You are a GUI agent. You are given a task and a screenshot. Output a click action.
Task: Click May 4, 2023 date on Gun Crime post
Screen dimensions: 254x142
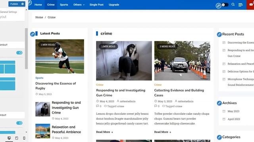pyautogui.click(x=107, y=101)
